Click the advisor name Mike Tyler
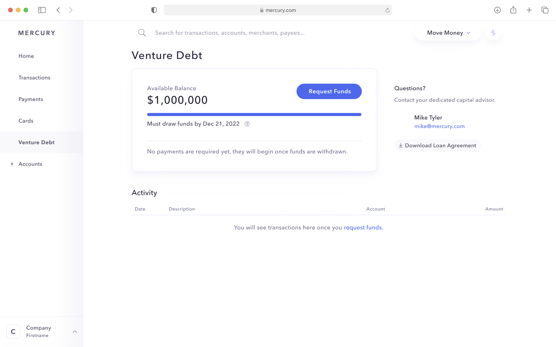The width and height of the screenshot is (556, 347). point(428,118)
